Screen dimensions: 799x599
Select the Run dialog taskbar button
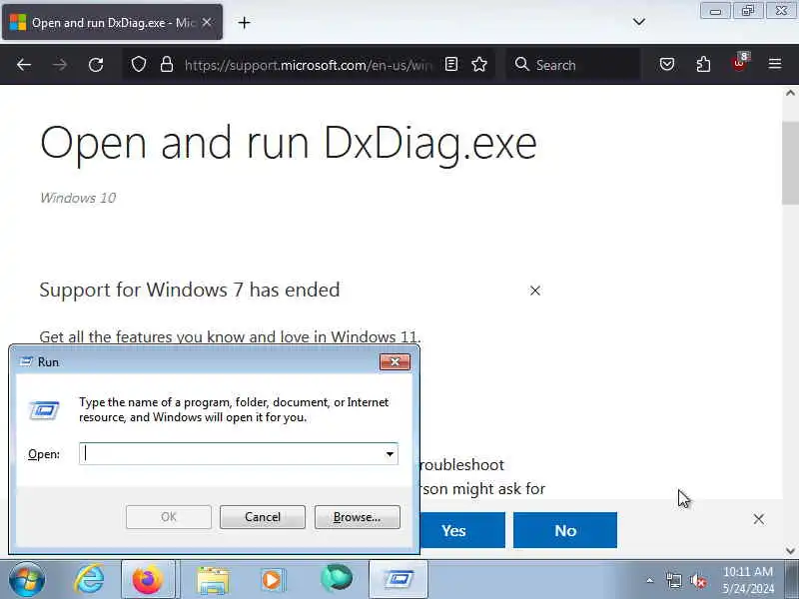399,580
